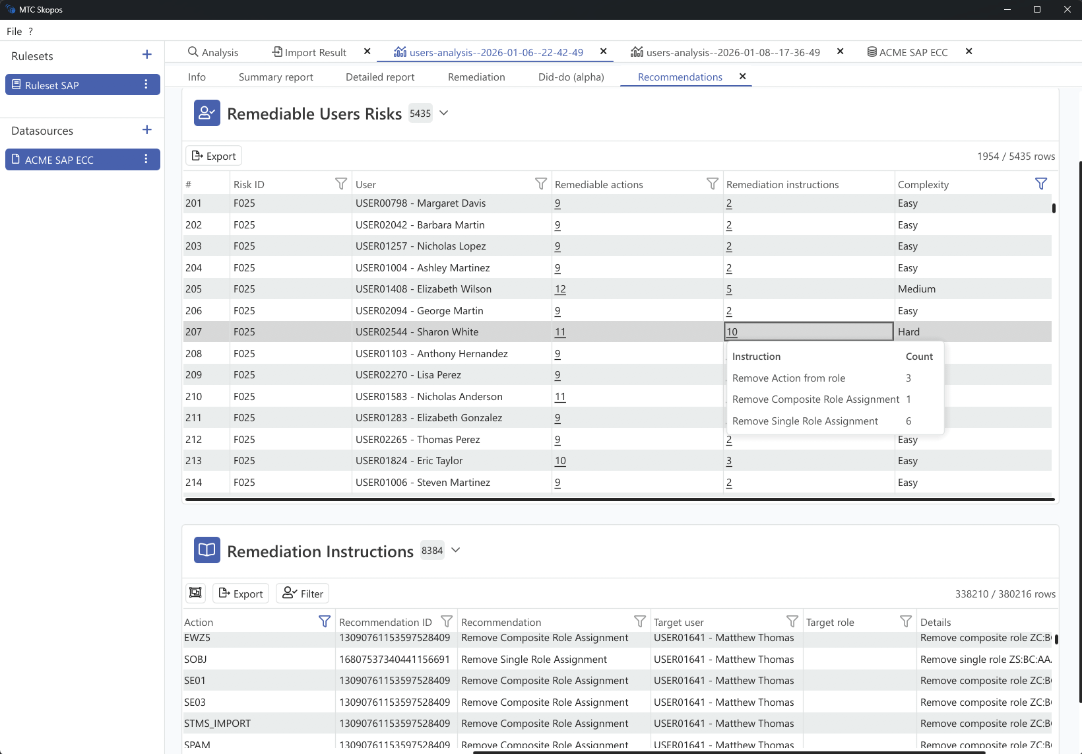This screenshot has width=1082, height=754.
Task: Click the active Complexity column filter icon
Action: (x=1040, y=184)
